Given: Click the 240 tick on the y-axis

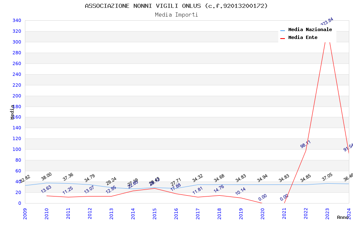Looking at the screenshot, I should (17, 74).
